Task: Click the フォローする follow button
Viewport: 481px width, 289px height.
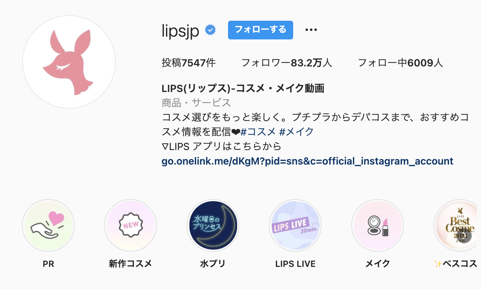Action: coord(261,30)
